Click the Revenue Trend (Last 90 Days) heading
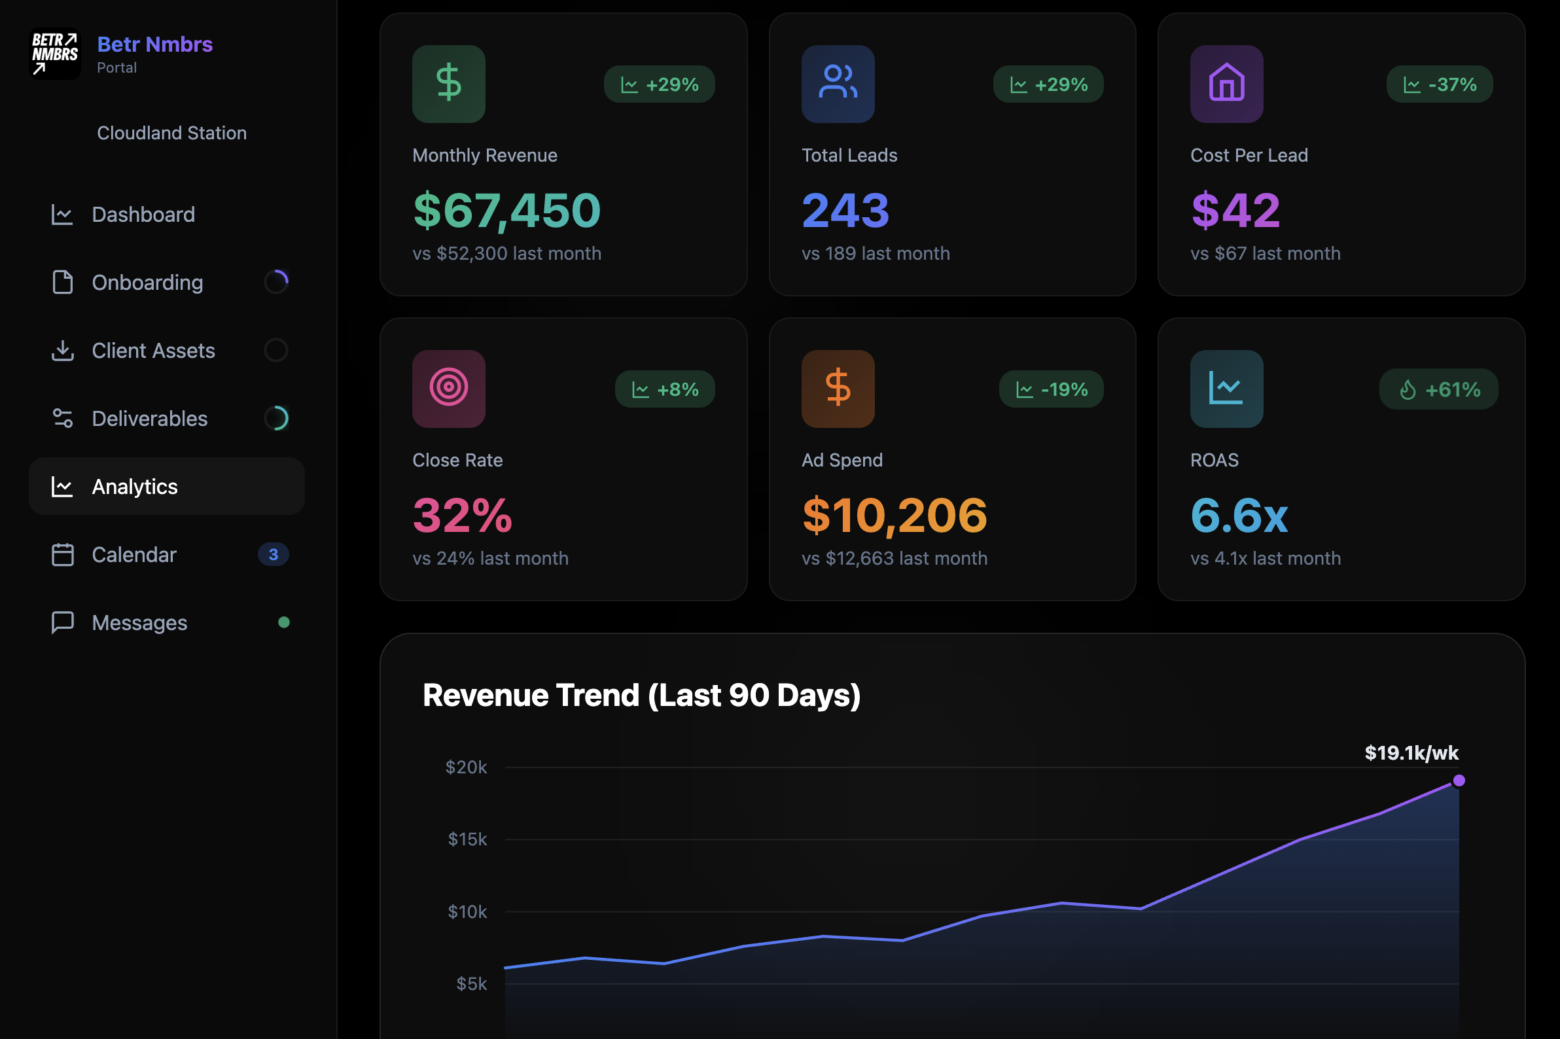The image size is (1560, 1039). click(641, 695)
